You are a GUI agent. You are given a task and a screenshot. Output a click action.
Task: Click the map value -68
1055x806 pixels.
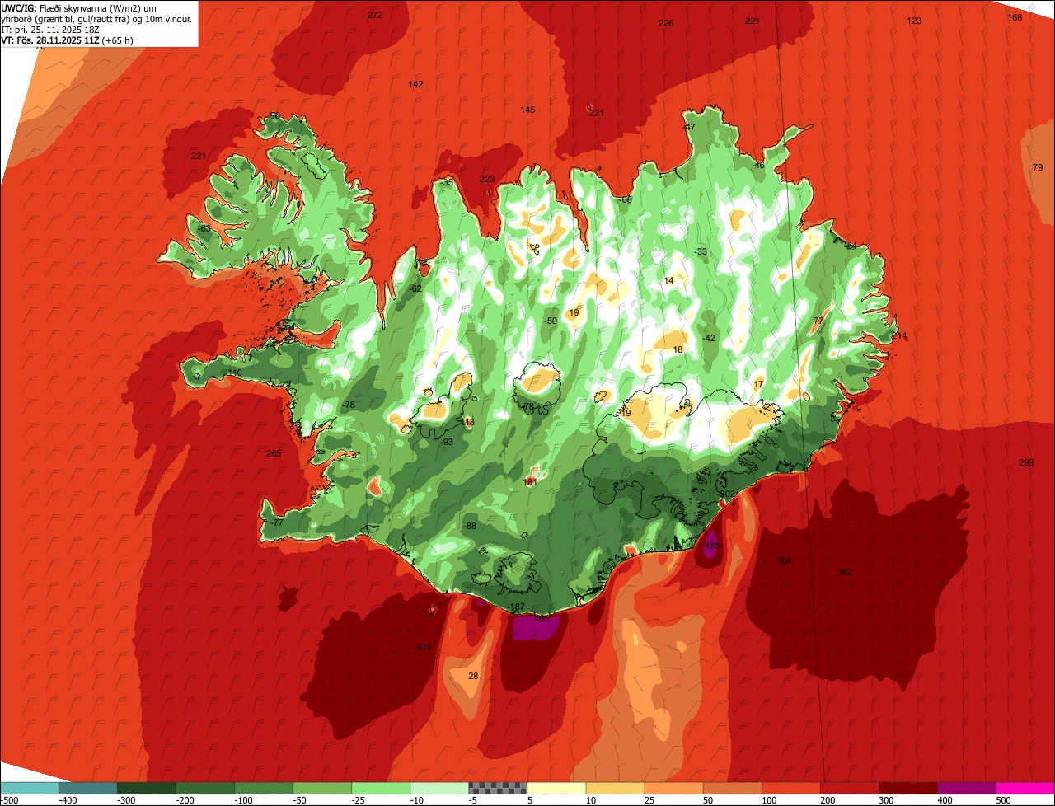tap(626, 199)
